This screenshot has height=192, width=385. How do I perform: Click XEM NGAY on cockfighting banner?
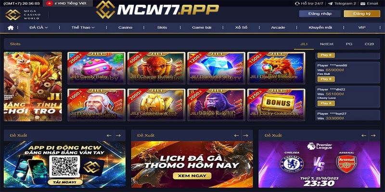(x=192, y=176)
